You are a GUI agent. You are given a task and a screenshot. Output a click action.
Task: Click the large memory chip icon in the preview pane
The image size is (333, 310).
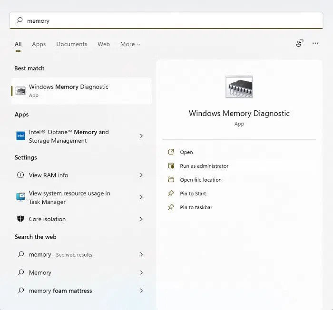[239, 87]
